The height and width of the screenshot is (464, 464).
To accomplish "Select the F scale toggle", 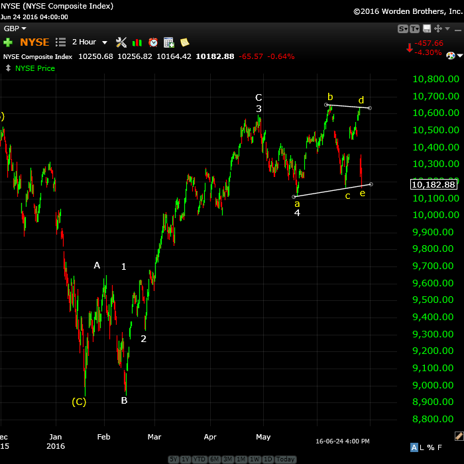I will click(439, 447).
